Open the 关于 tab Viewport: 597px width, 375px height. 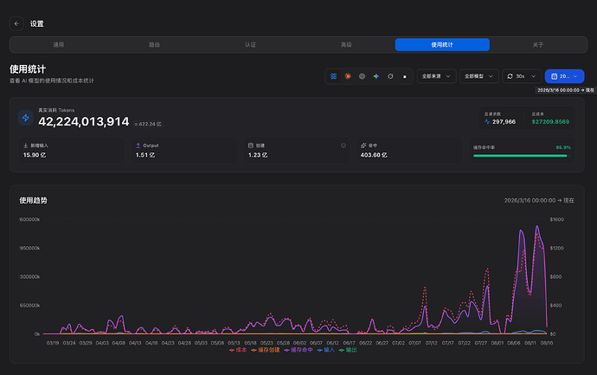click(538, 44)
